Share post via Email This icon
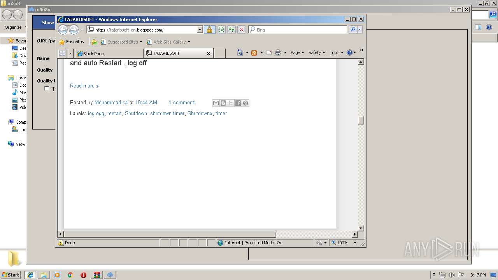This screenshot has height=280, width=498. tap(216, 103)
